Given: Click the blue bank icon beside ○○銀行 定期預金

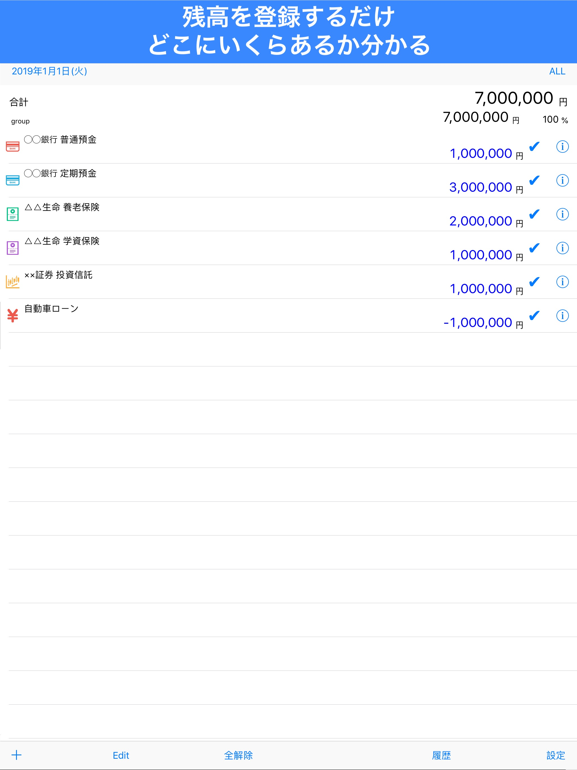Looking at the screenshot, I should click(x=12, y=180).
